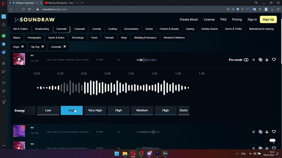
Task: Open File Explorer from taskbar
Action: [x=125, y=154]
